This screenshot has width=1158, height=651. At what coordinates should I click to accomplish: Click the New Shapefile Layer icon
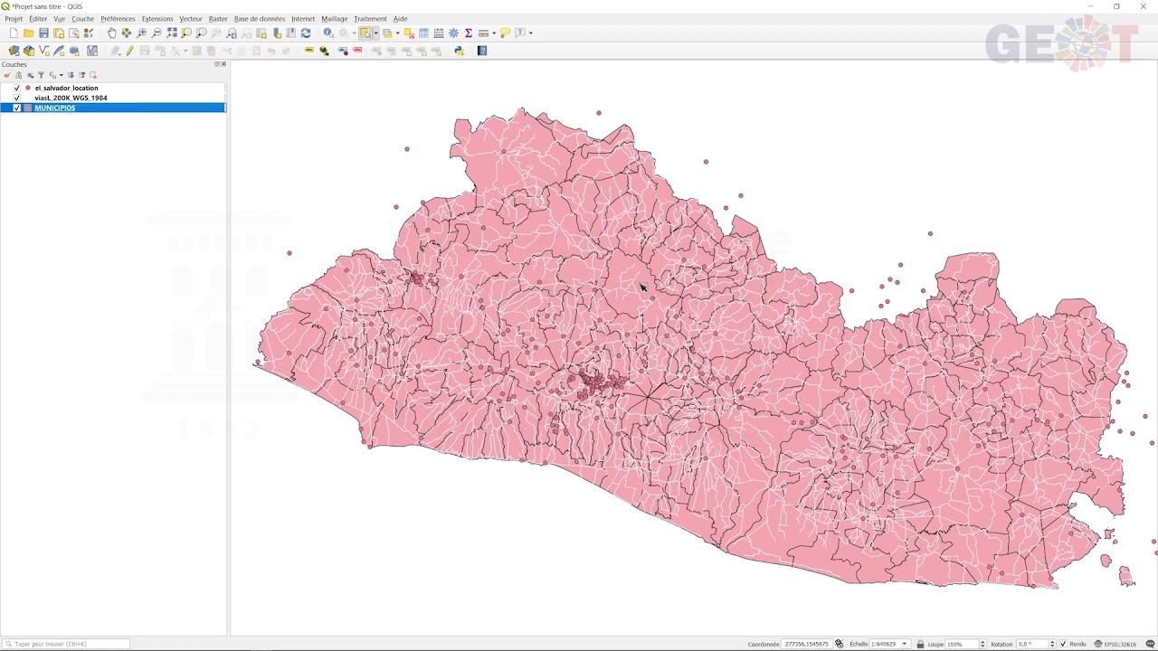click(43, 51)
